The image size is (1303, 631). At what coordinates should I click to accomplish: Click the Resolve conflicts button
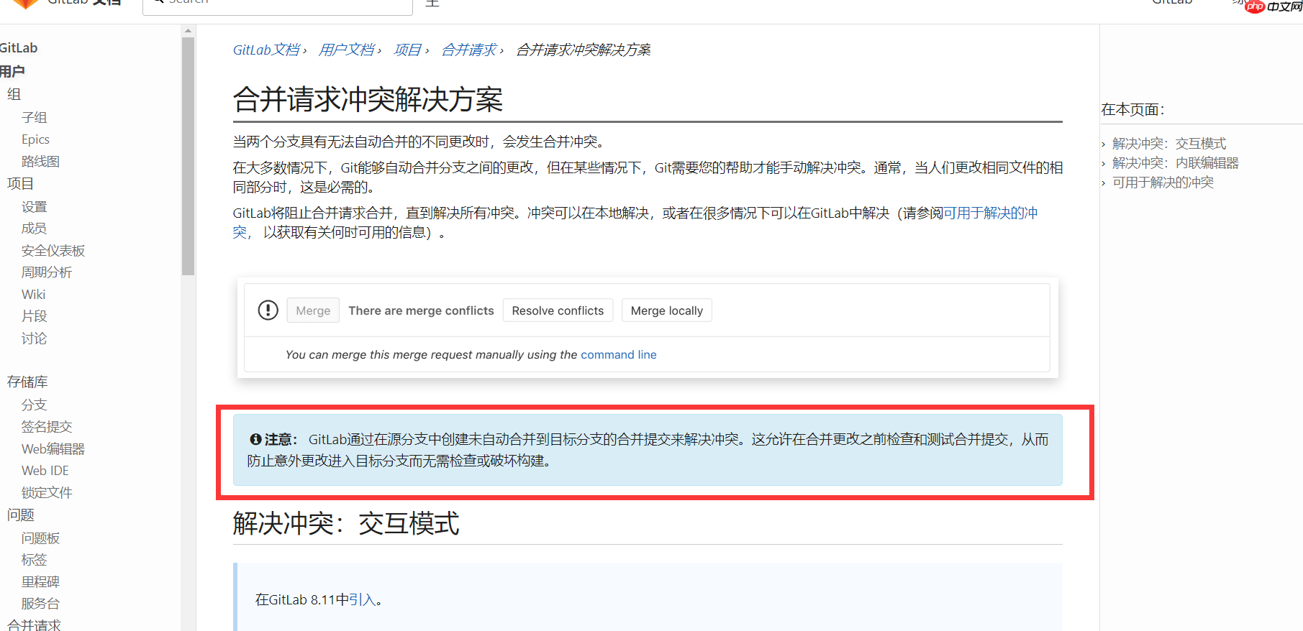coord(558,310)
